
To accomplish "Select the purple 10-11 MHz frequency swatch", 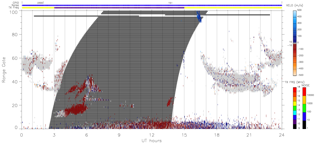I will point(295,121).
